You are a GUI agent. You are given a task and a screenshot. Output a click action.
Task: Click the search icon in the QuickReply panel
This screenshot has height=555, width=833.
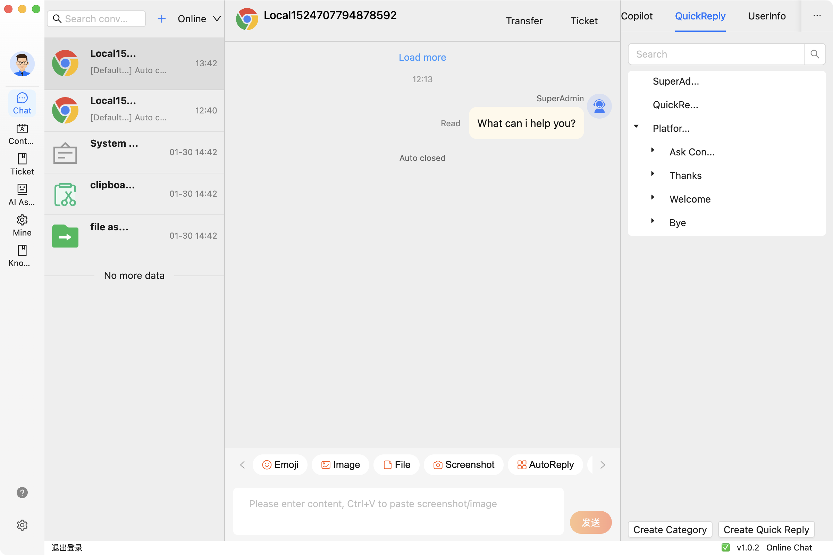(815, 54)
